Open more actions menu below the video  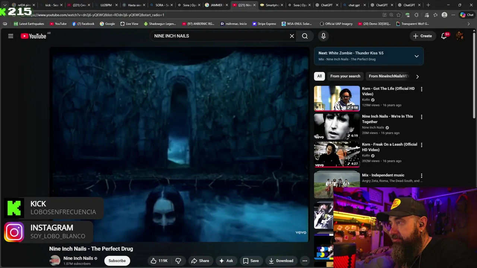(305, 261)
